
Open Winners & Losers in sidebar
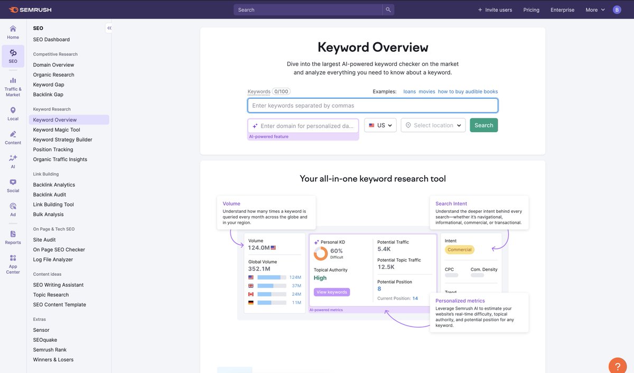(x=53, y=360)
